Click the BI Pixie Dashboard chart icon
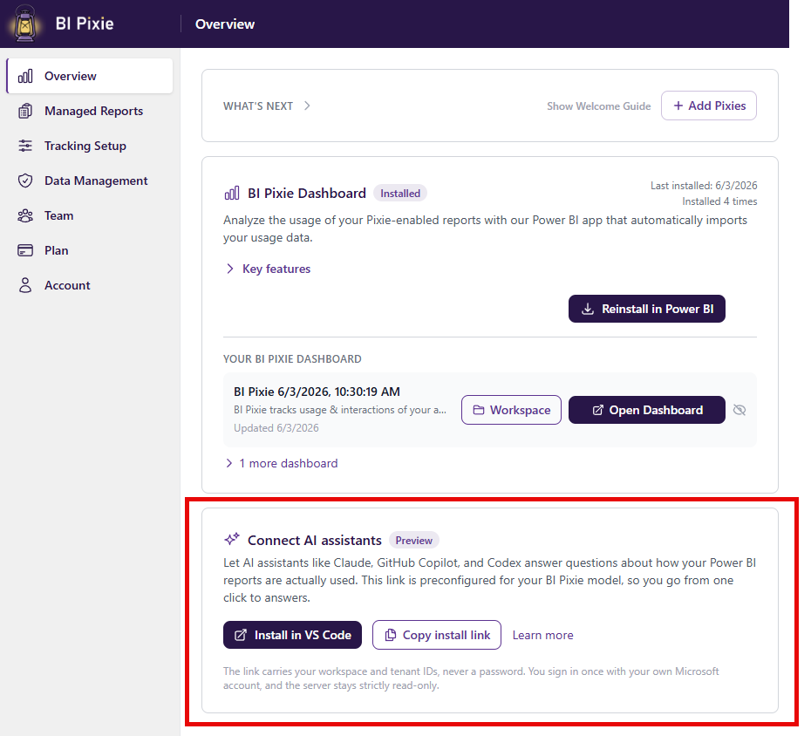This screenshot has width=811, height=736. tap(232, 194)
